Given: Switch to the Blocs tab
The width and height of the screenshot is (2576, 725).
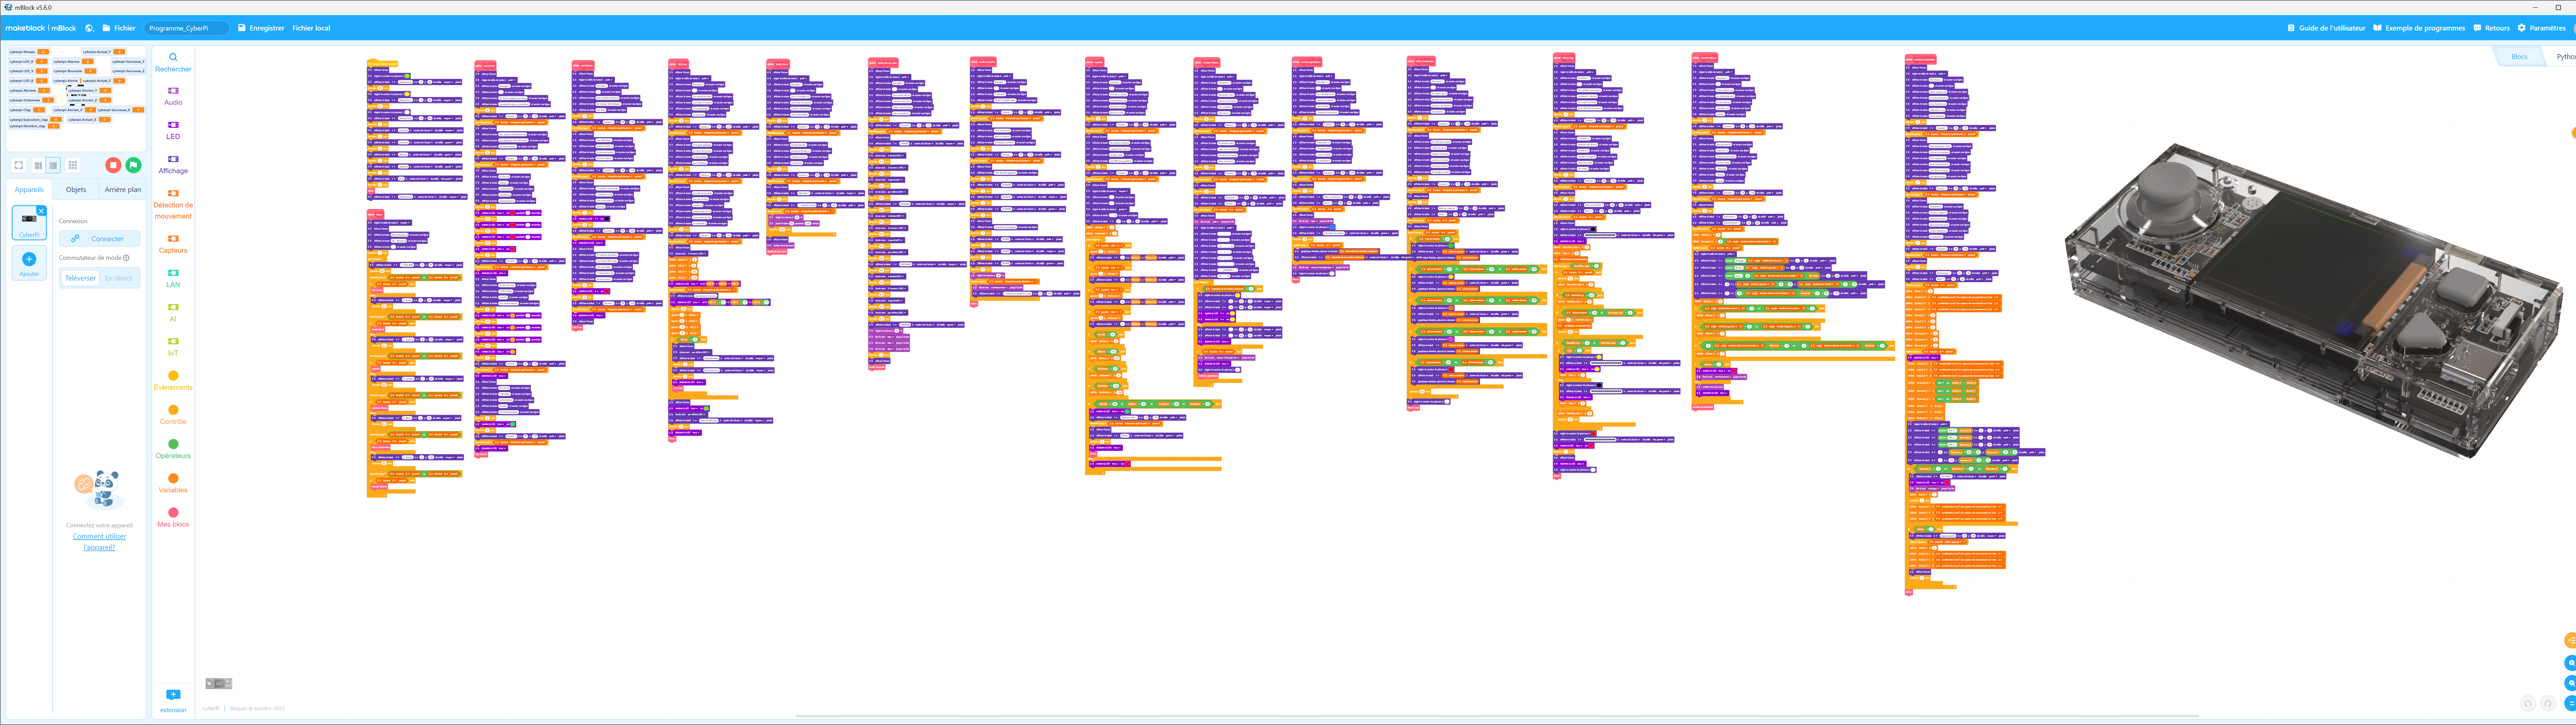Looking at the screenshot, I should pyautogui.click(x=2519, y=57).
